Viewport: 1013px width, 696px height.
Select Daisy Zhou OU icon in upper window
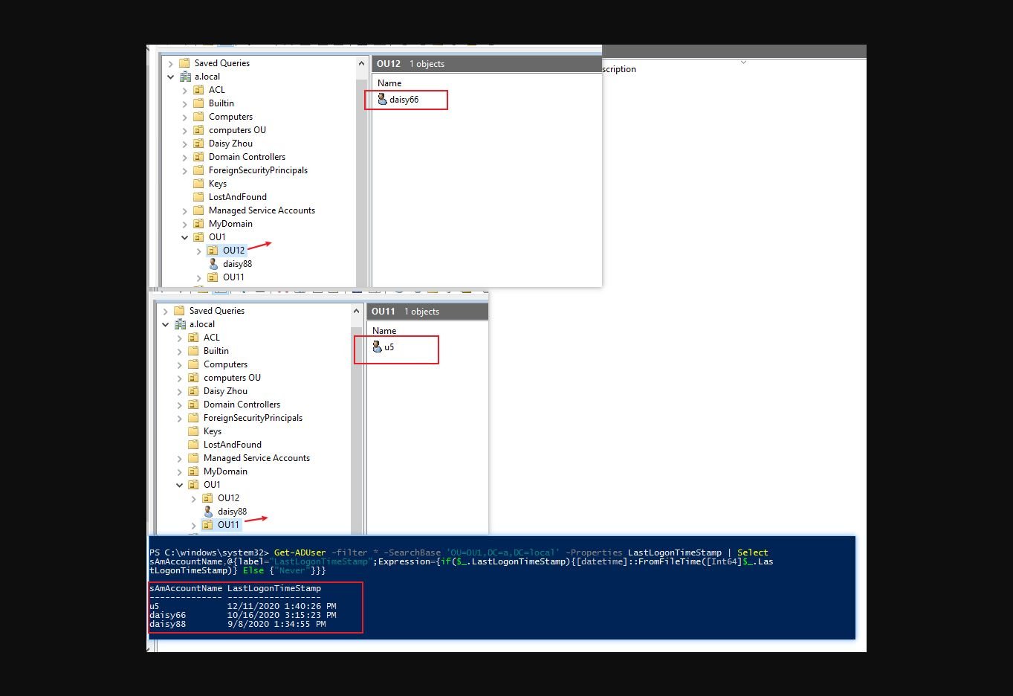click(198, 144)
